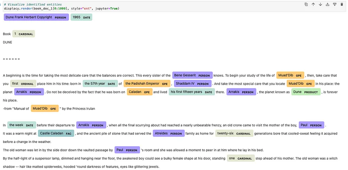The image size is (348, 170).
Task: Click the '# Visualize identified entities' comment
Action: [33, 5]
